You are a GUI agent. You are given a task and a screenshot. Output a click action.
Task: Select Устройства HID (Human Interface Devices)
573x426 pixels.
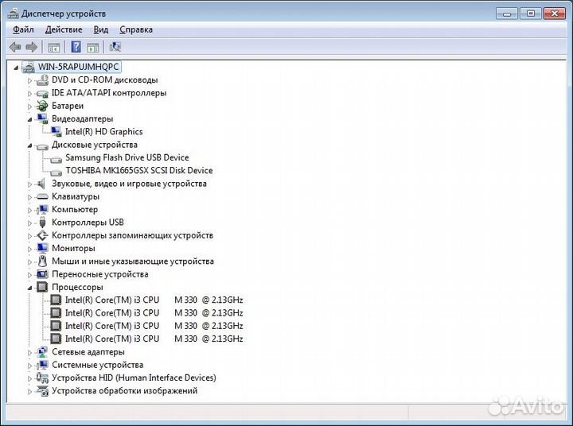click(x=134, y=378)
